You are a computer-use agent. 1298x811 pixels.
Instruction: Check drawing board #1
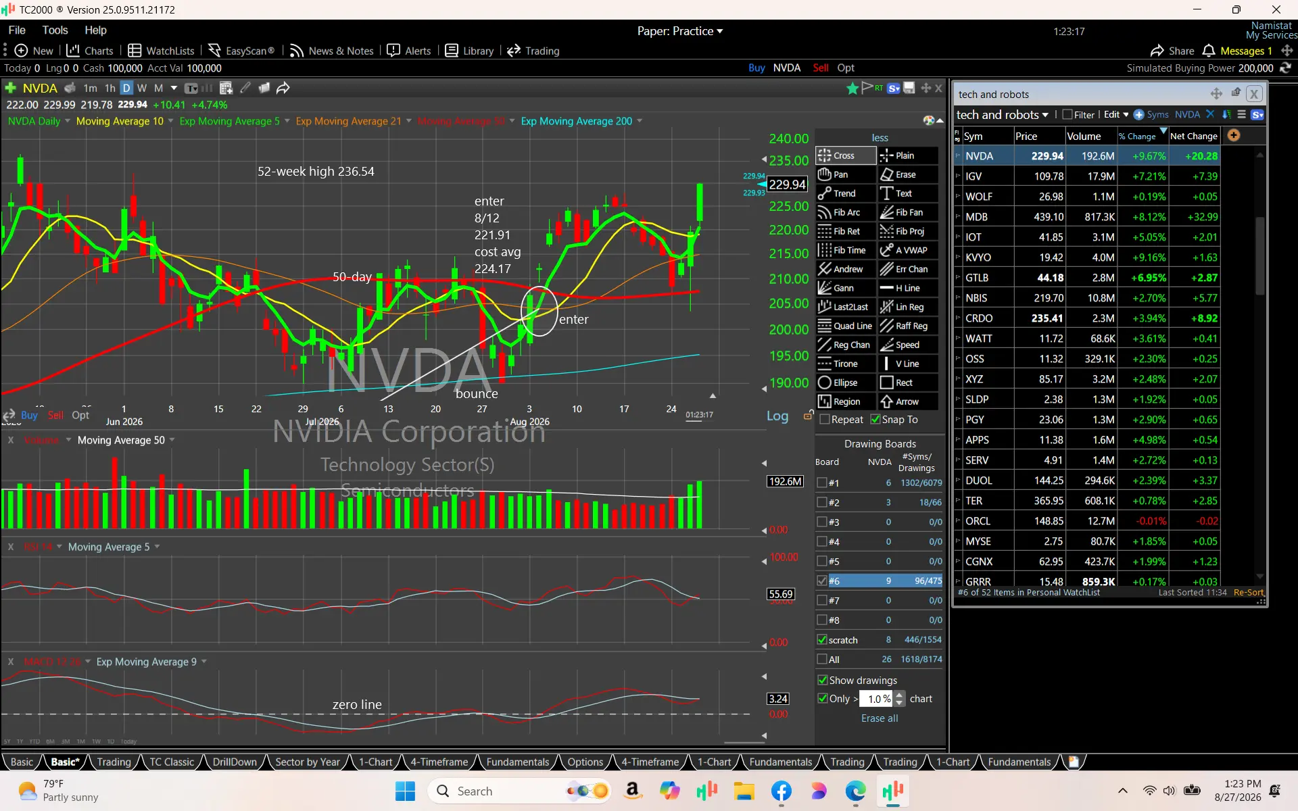[x=822, y=483]
